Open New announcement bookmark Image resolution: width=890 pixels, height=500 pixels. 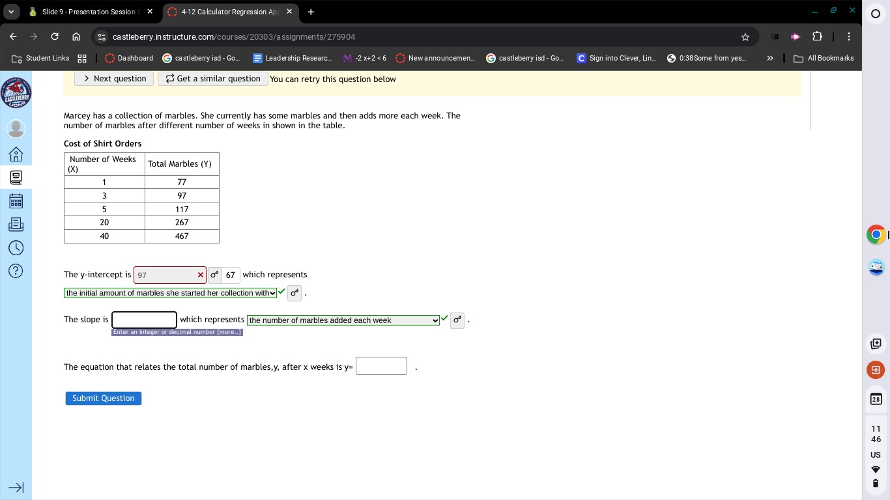[436, 58]
